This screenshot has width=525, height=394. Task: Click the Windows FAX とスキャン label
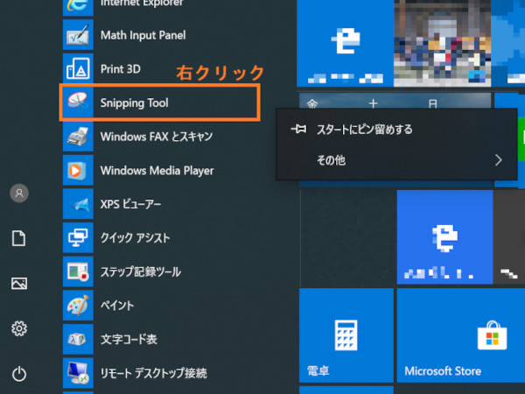click(157, 137)
